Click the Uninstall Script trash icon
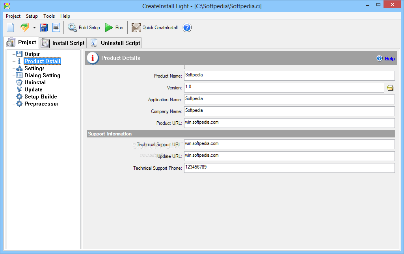The height and width of the screenshot is (254, 404). pyautogui.click(x=94, y=43)
